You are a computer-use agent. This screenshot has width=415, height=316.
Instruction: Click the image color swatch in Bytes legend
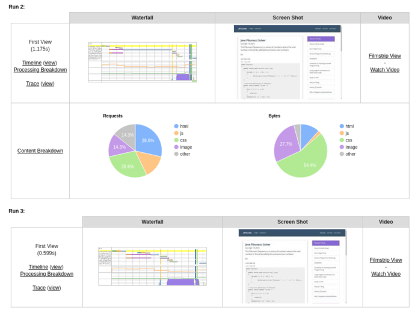pos(342,147)
